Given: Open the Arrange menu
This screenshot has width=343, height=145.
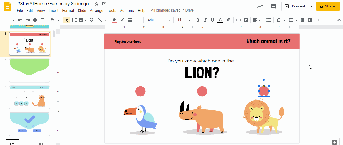Looking at the screenshot, I should (97, 11).
